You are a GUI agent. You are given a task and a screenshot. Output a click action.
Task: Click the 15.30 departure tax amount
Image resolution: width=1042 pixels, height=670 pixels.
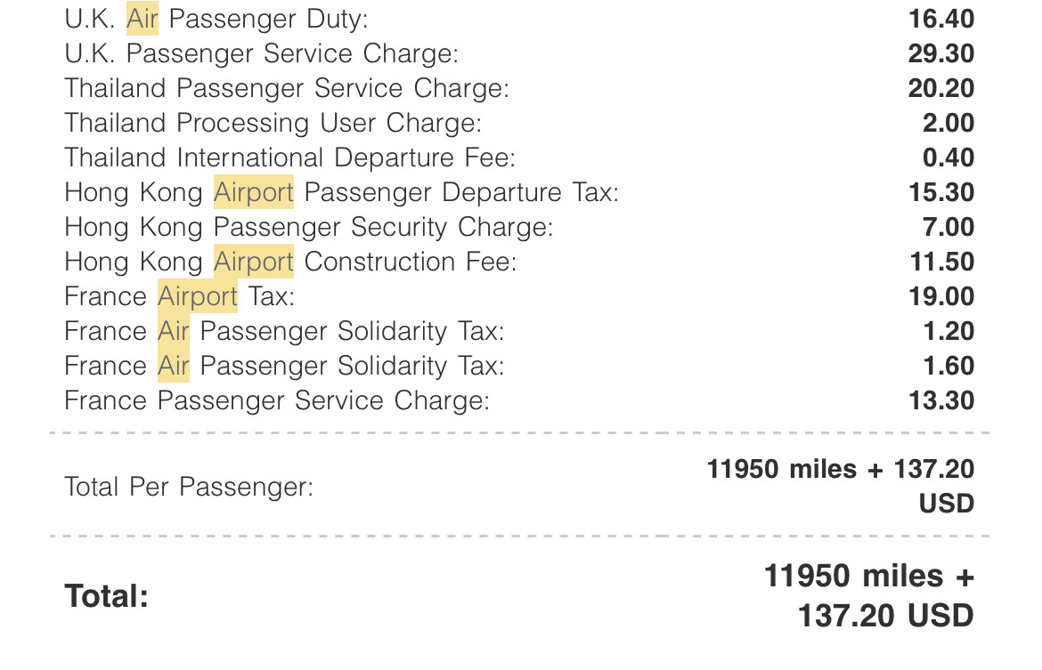tap(941, 192)
